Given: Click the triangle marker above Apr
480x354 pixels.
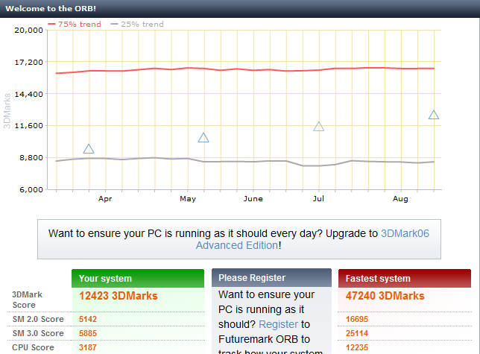Looking at the screenshot, I should pyautogui.click(x=89, y=149).
